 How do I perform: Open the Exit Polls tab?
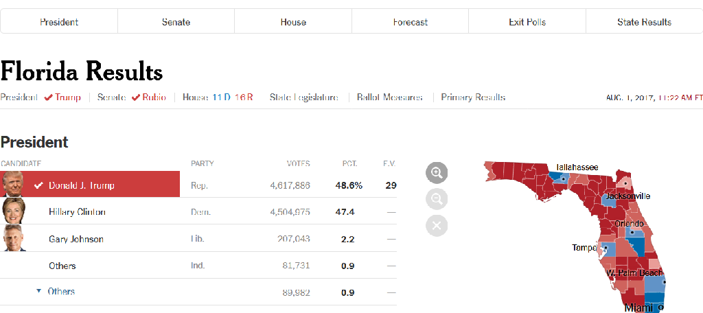pos(527,22)
